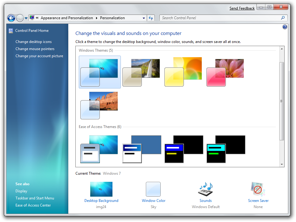Viewport: 296px width, 222px height.
Task: Open Change your account picture
Action: 39,56
